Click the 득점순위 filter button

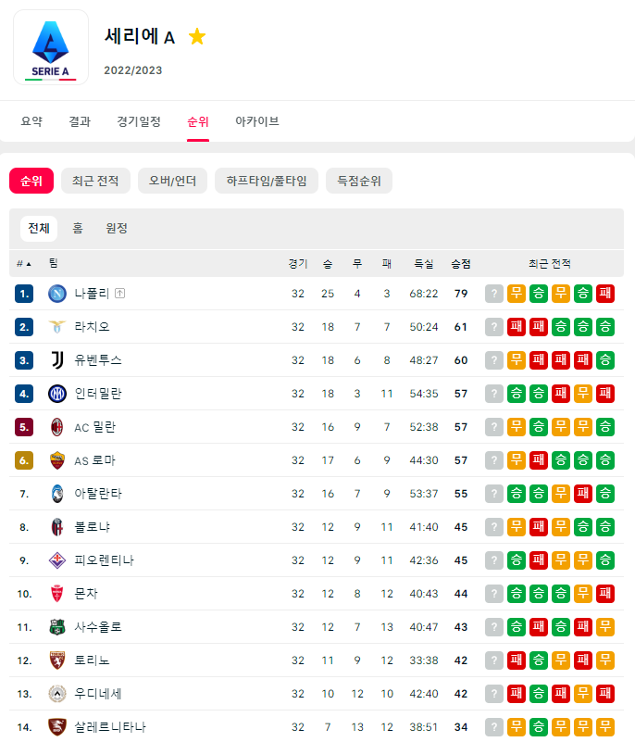(x=359, y=181)
